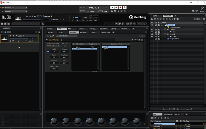206x129 pixels.
Task: Open the Steinberg UR44-1 audio device dropdown
Action: [x=16, y=7]
